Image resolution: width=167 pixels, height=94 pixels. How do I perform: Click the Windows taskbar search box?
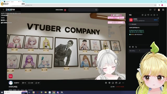pyautogui.click(x=16, y=92)
